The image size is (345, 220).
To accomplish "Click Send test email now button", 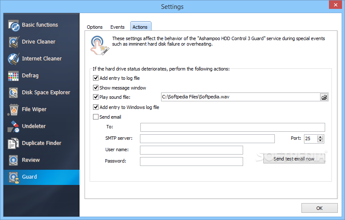I will pyautogui.click(x=294, y=159).
